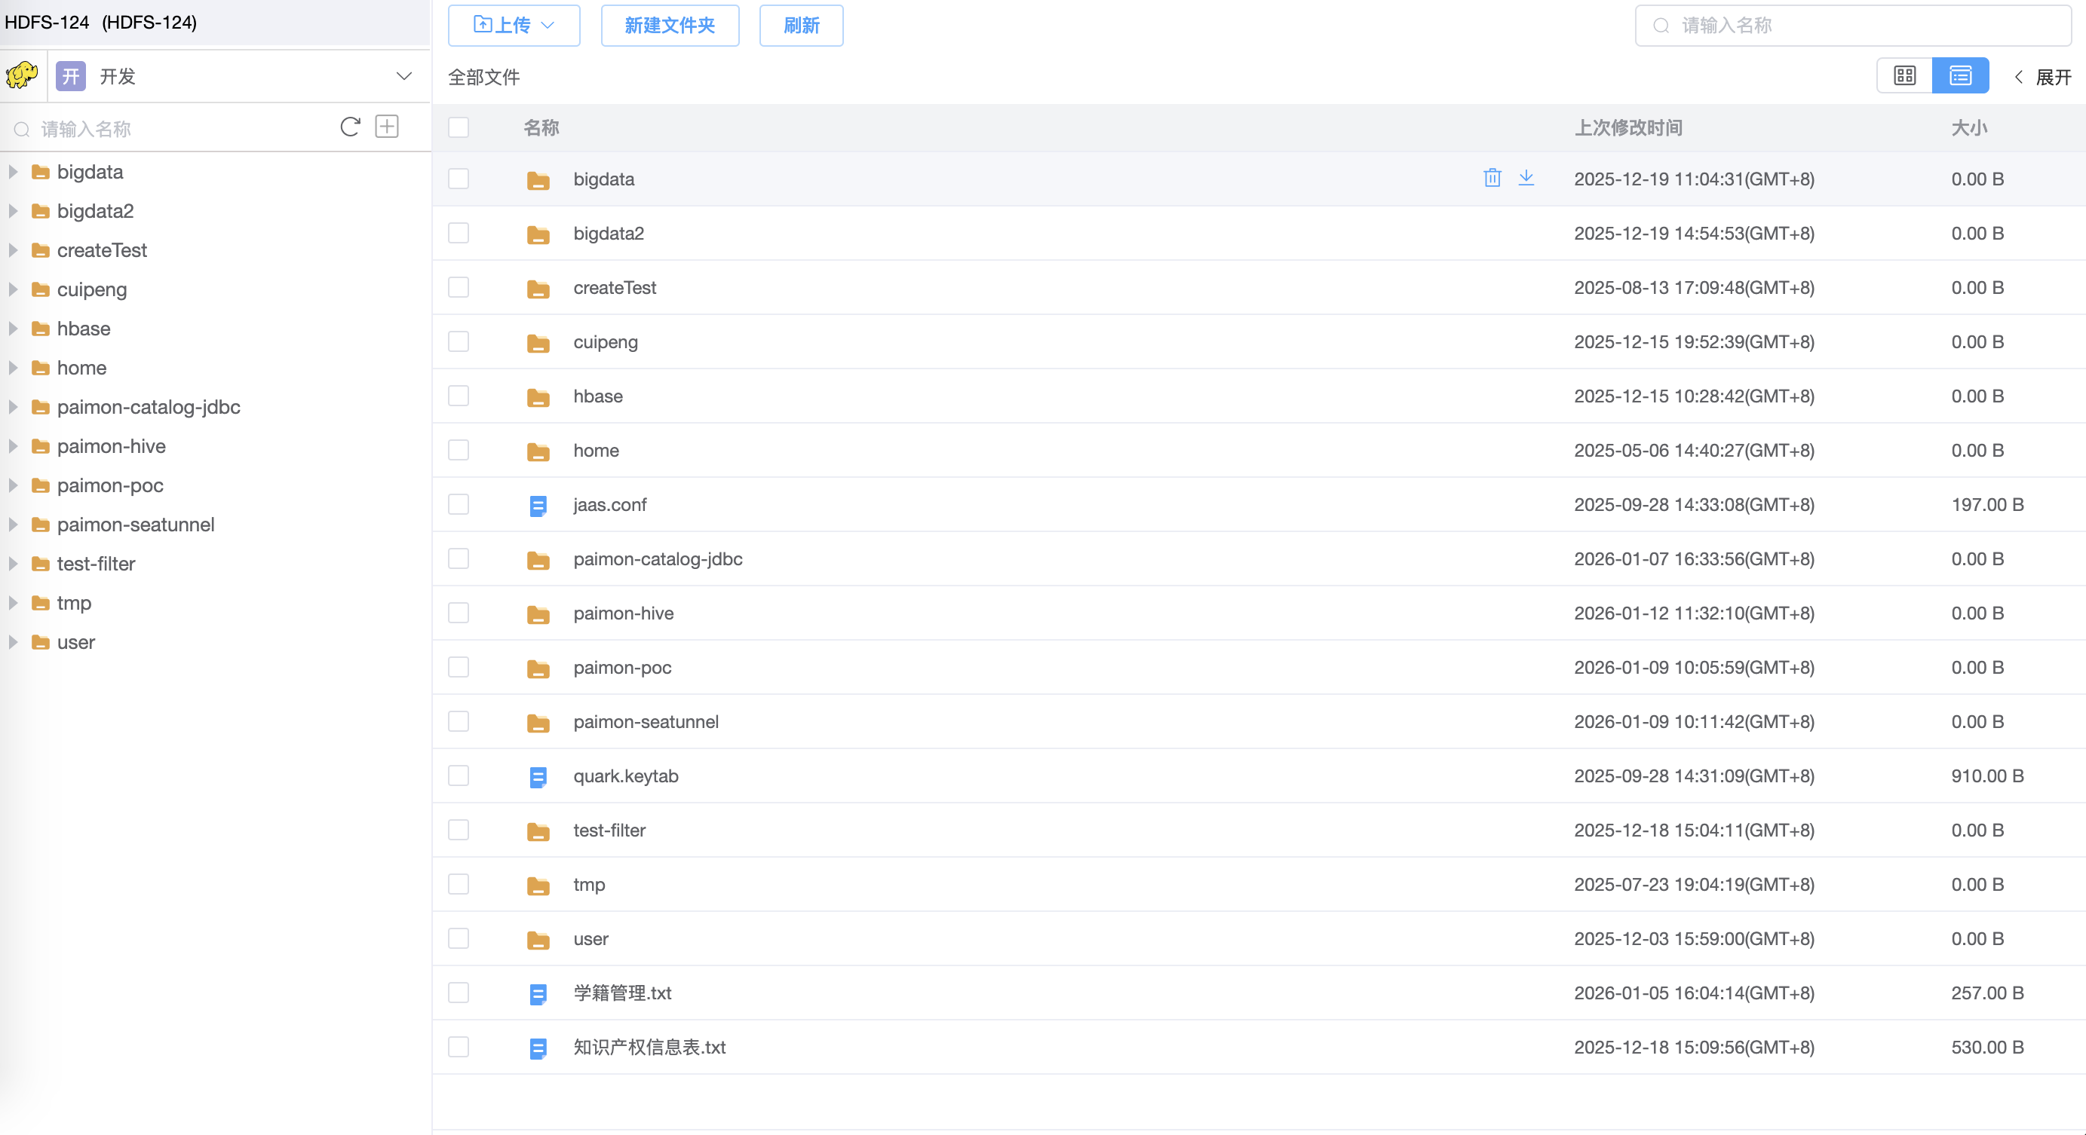Expand the bigdata folder in the sidebar tree
This screenshot has width=2086, height=1135.
click(x=12, y=172)
